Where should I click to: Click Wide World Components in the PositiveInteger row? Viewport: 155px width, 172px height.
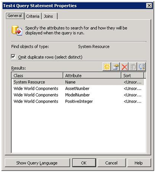(x=36, y=101)
